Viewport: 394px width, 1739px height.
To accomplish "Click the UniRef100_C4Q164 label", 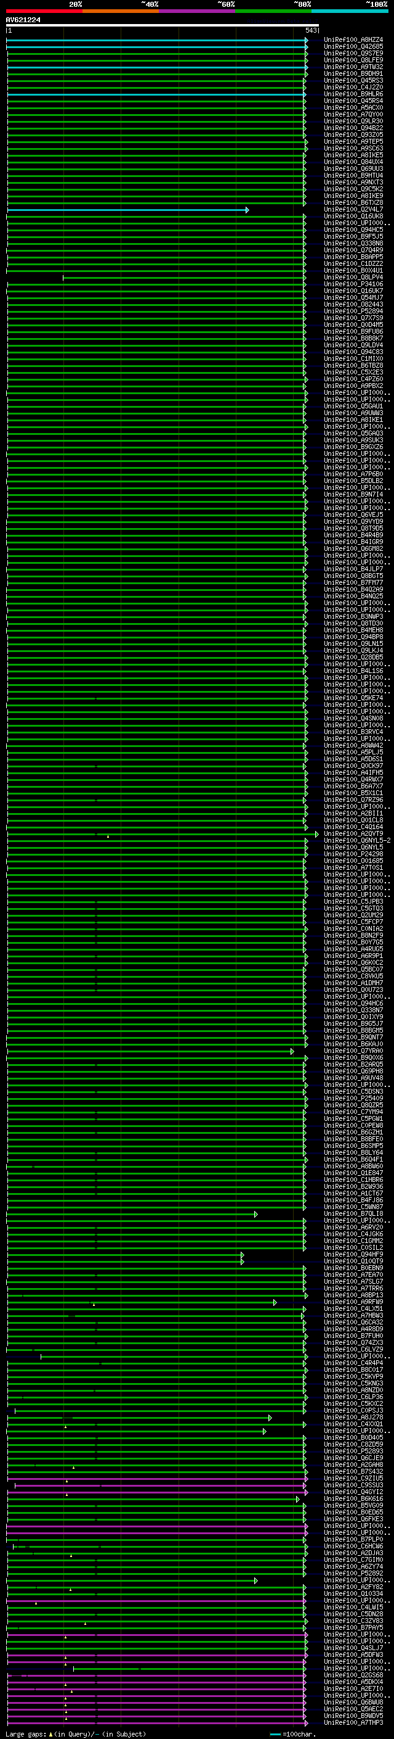I will point(353,826).
